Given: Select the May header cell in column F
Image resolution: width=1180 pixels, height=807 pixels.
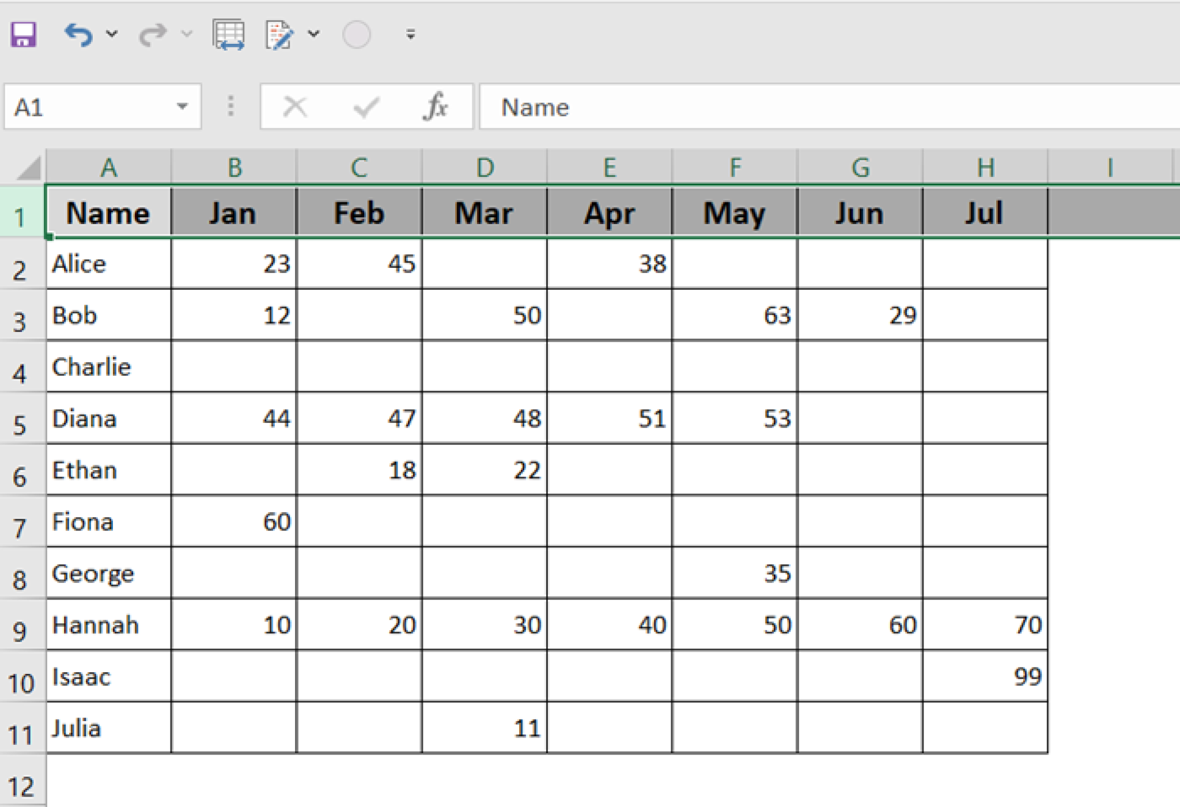Looking at the screenshot, I should pyautogui.click(x=735, y=212).
